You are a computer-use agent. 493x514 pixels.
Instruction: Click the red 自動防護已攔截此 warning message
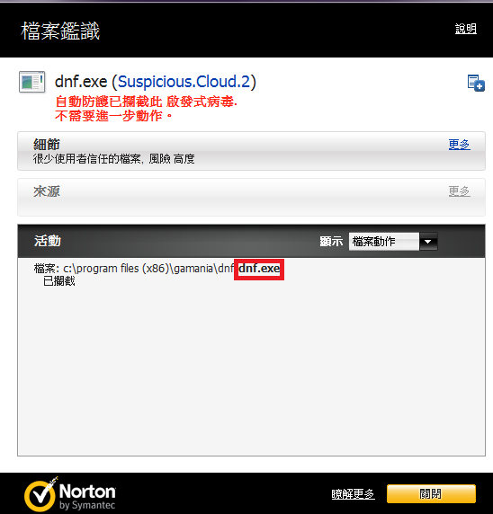coord(147,102)
